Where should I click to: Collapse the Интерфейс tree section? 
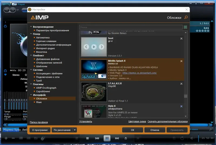(31, 95)
